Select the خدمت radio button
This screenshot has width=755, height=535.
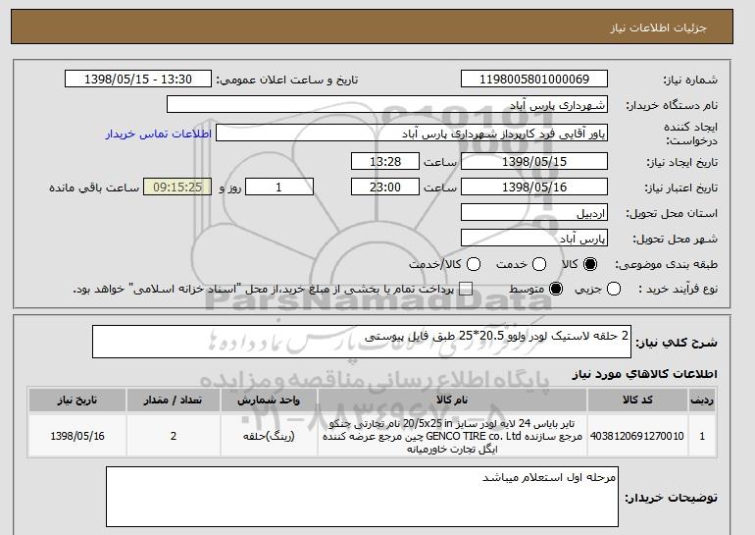(539, 264)
